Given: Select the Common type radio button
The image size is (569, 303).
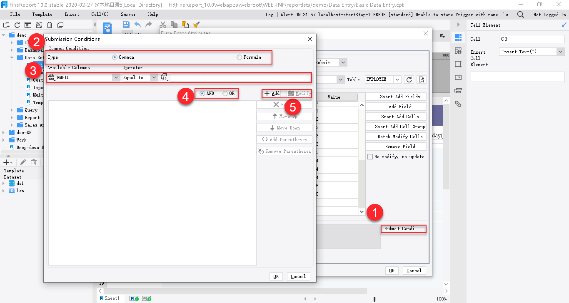Looking at the screenshot, I should pyautogui.click(x=115, y=57).
